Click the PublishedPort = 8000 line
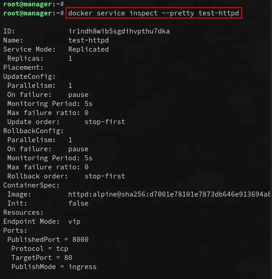This screenshot has width=272, height=279. coord(48,240)
